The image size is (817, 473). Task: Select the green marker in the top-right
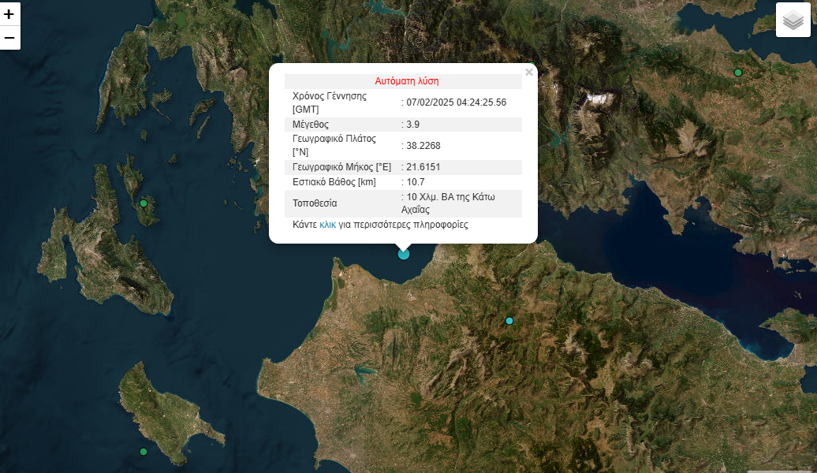738,73
